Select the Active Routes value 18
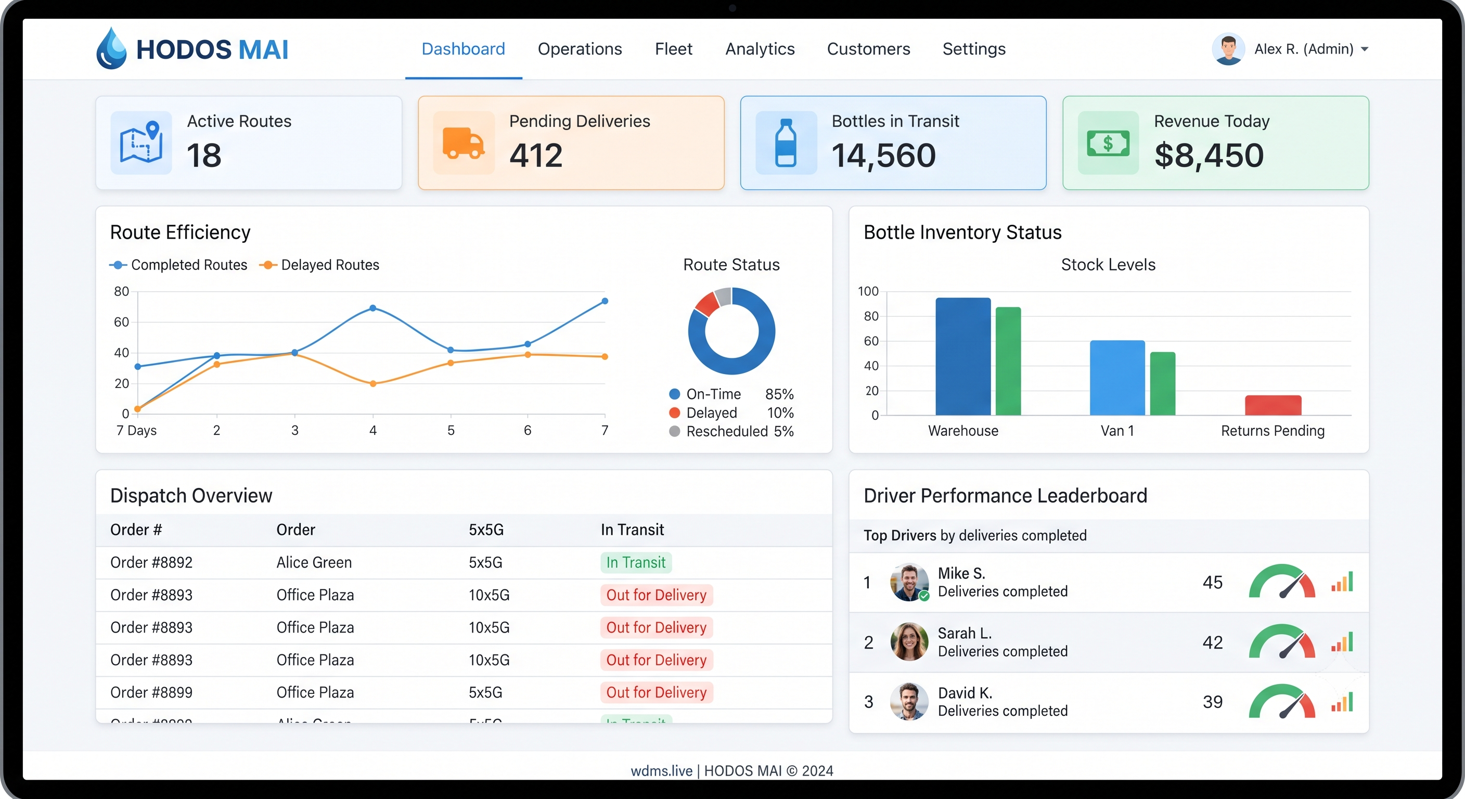Image resolution: width=1465 pixels, height=799 pixels. [x=203, y=155]
